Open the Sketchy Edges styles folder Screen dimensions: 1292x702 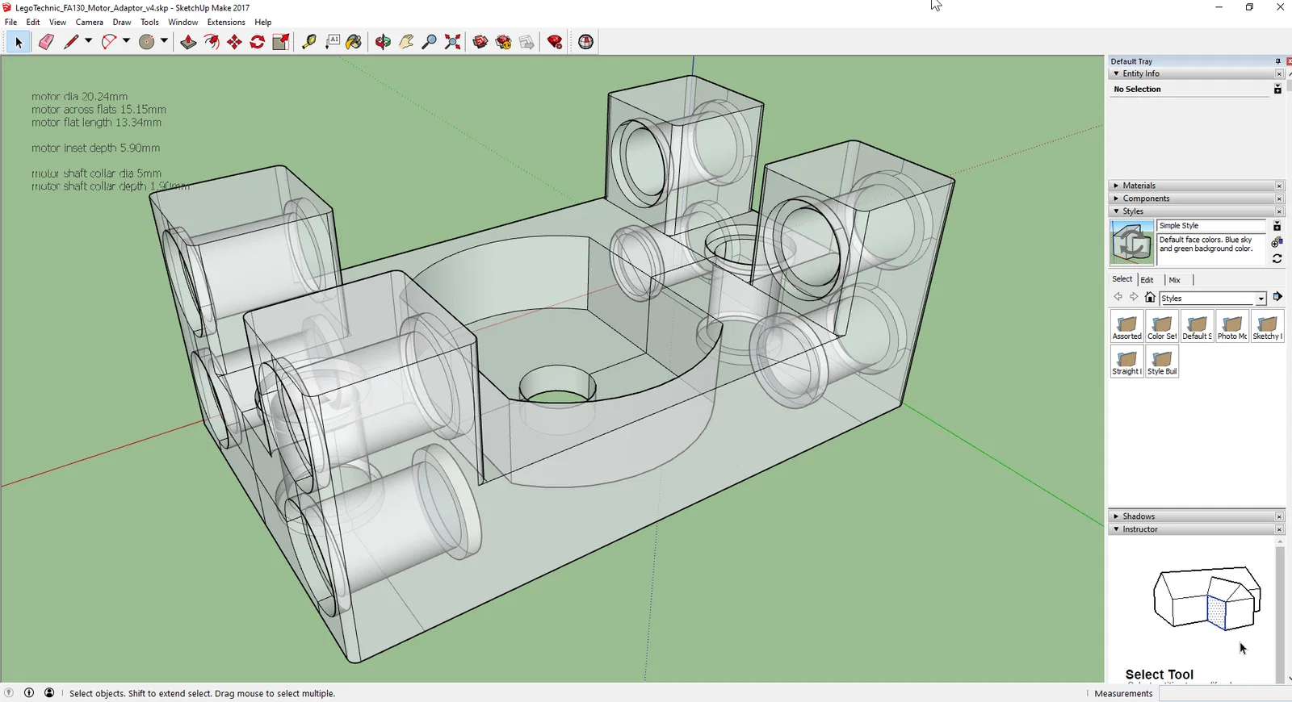coord(1267,327)
